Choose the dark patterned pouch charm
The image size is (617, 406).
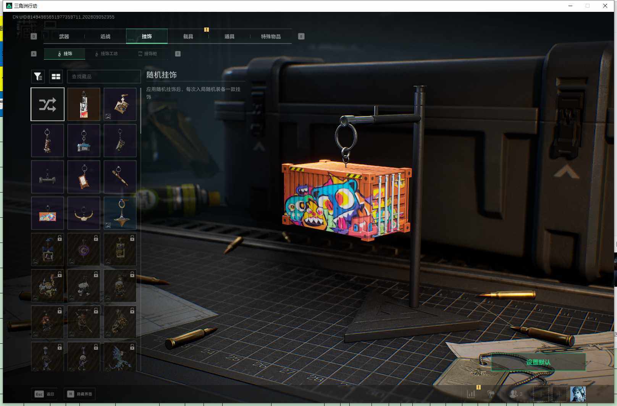pos(120,141)
